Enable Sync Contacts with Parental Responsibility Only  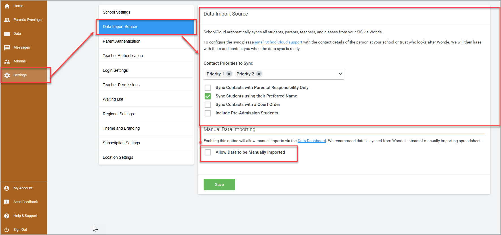pos(208,88)
